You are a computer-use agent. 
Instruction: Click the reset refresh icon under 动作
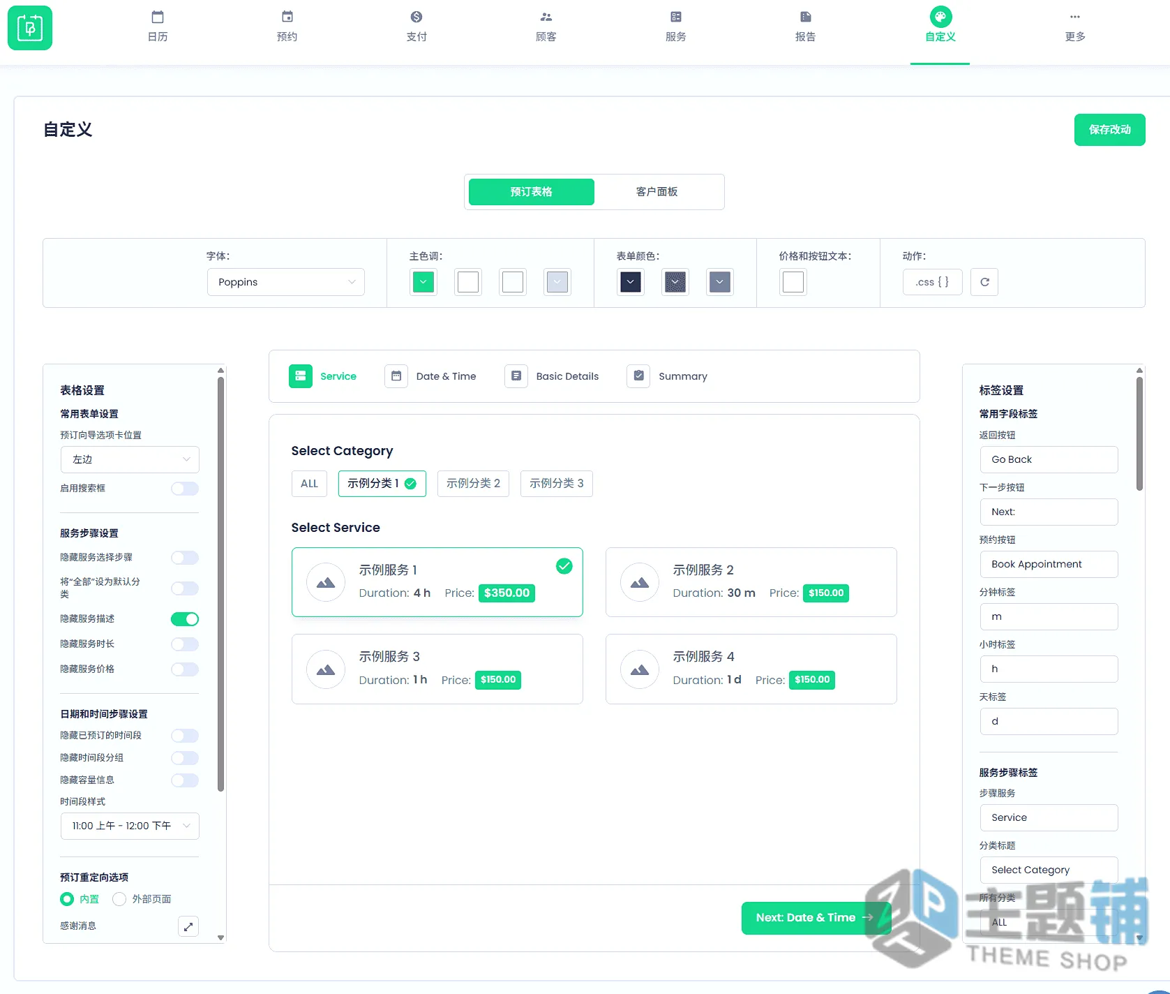coord(984,282)
